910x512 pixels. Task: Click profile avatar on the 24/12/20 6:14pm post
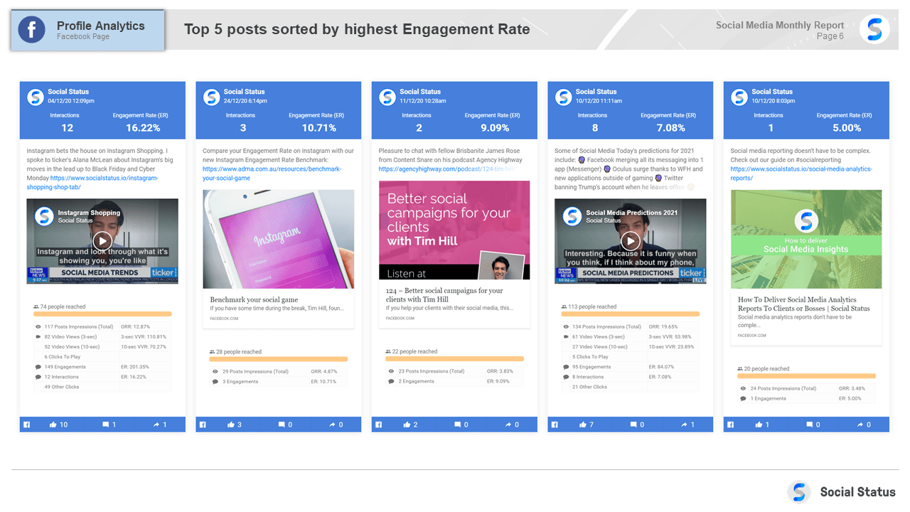click(211, 97)
